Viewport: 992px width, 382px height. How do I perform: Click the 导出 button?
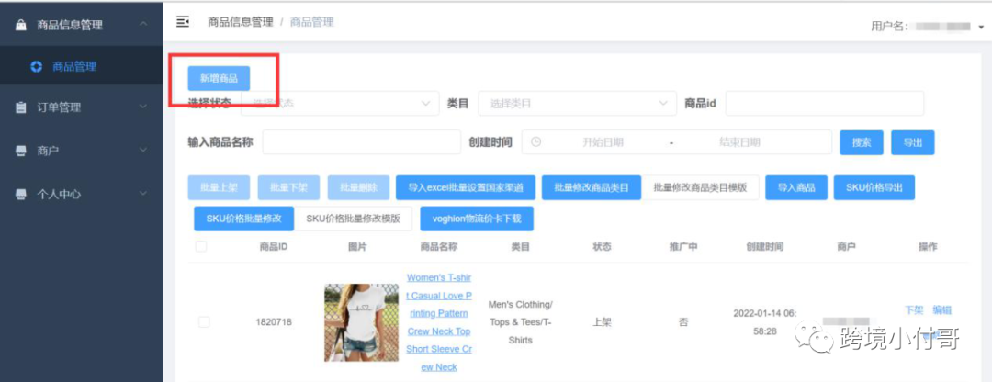(x=913, y=142)
